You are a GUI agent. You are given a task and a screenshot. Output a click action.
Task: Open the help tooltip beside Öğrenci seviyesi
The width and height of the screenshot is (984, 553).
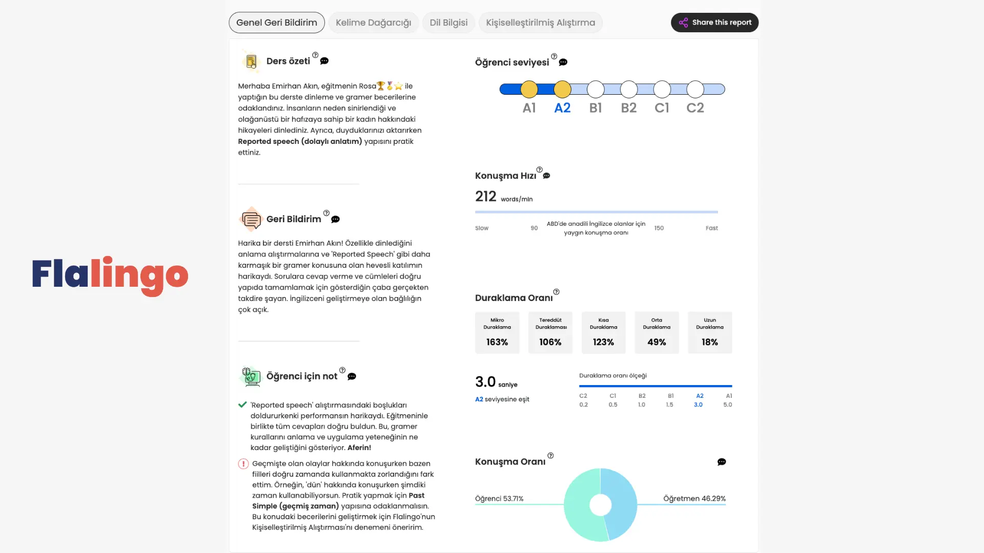point(554,56)
